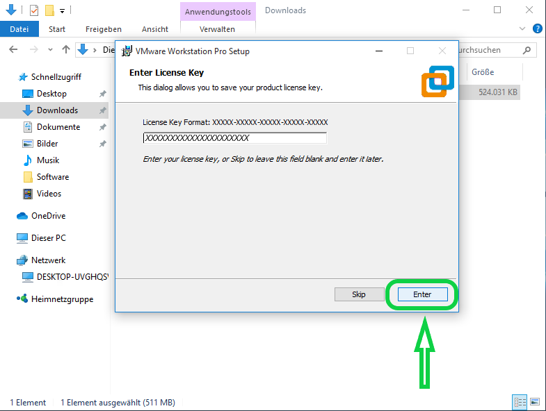Click the pin icon next to Desktop
546x411 pixels.
tap(102, 94)
